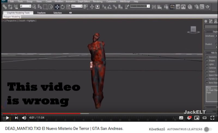Toggle the Angle Snap icon
This screenshot has width=218, height=133.
tap(110, 7)
